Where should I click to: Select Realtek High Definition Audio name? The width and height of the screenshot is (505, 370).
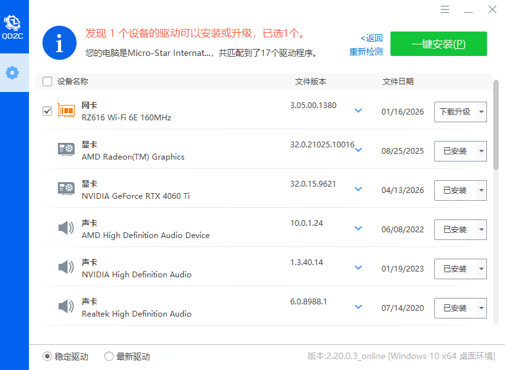[x=136, y=314]
